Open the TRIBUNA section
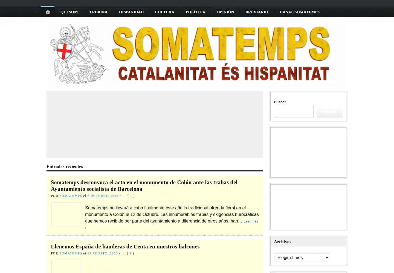 [x=99, y=12]
